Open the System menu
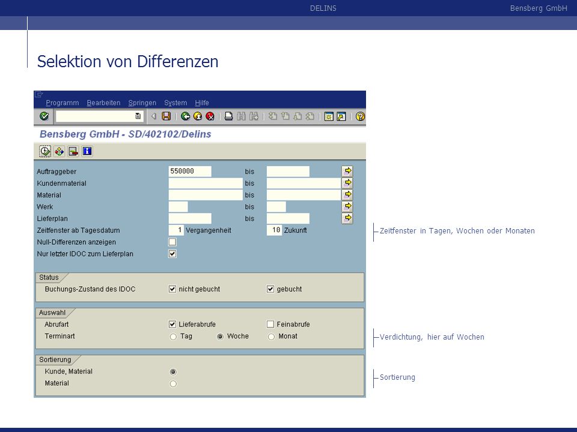 [176, 103]
